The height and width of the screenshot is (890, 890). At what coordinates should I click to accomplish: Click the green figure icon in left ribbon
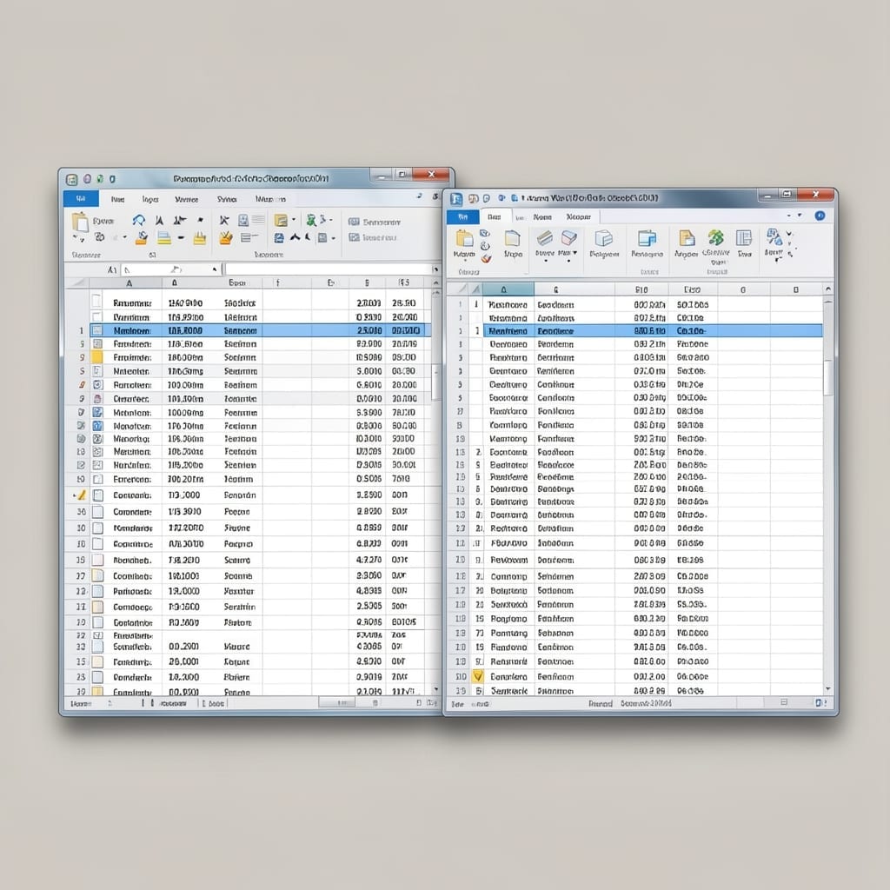[311, 220]
